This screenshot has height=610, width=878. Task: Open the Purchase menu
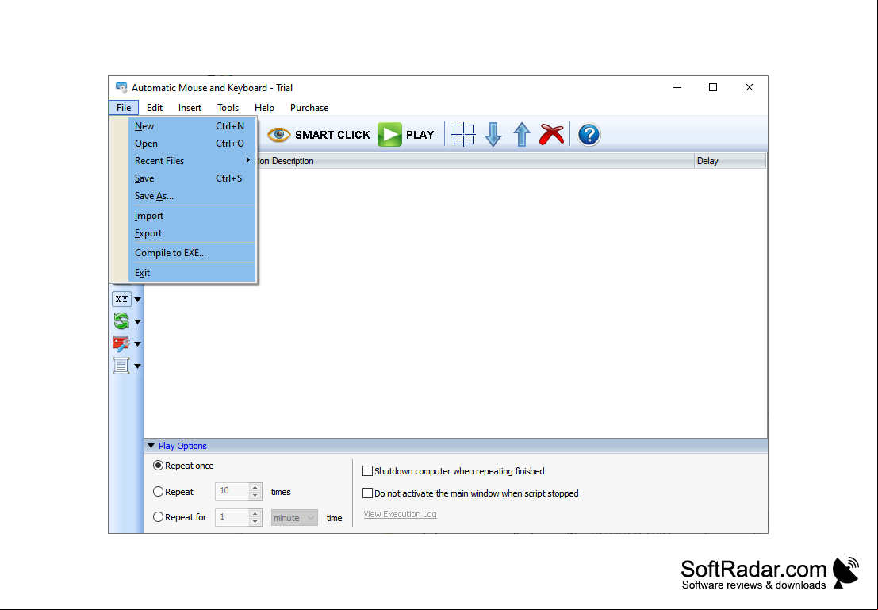click(309, 108)
